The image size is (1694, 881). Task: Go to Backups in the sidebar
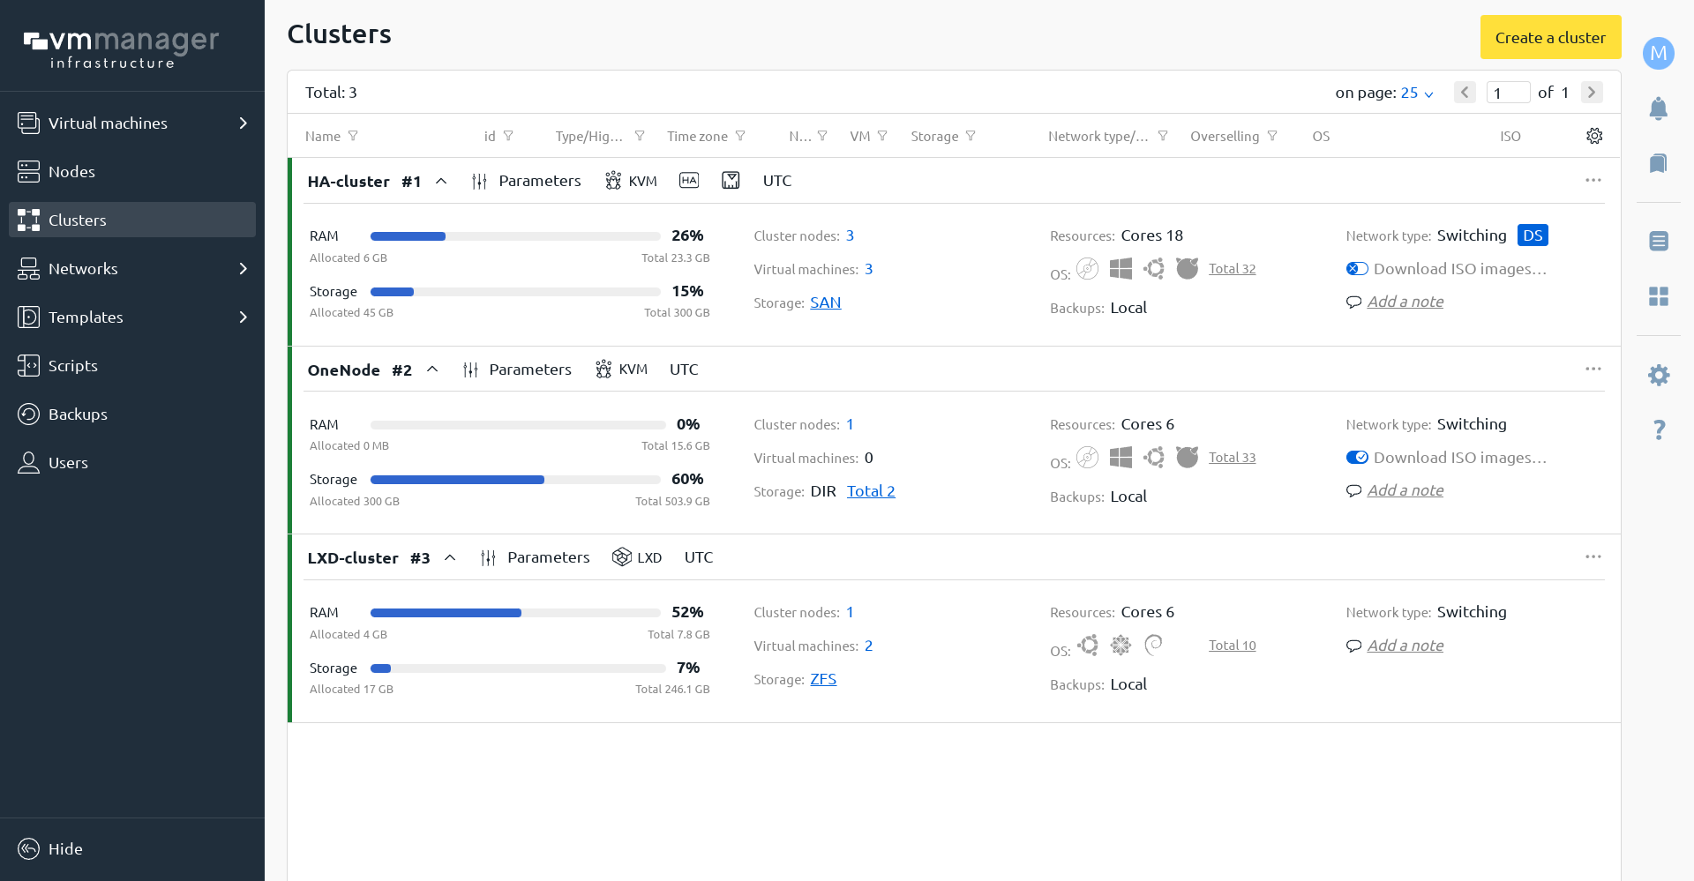[x=78, y=414]
